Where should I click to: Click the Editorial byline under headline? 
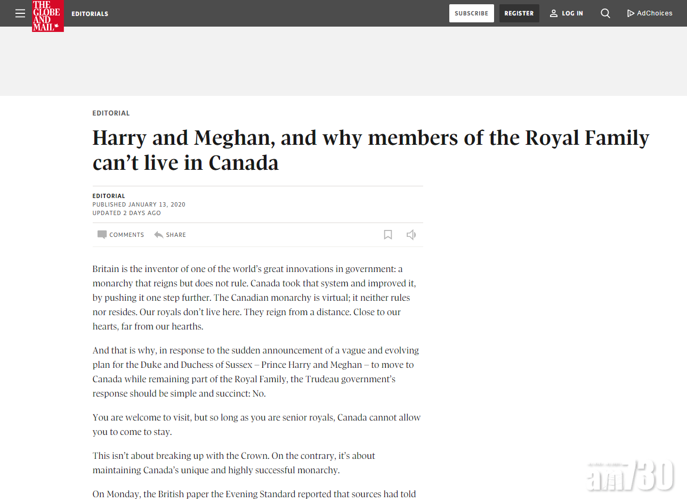pyautogui.click(x=109, y=196)
